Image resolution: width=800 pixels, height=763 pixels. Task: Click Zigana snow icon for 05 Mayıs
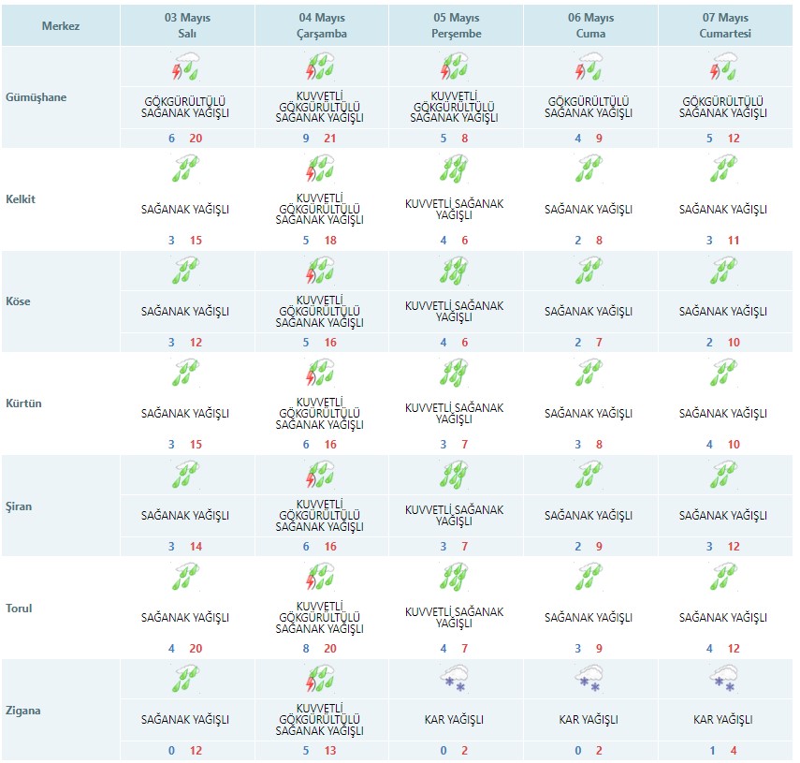[x=455, y=680]
